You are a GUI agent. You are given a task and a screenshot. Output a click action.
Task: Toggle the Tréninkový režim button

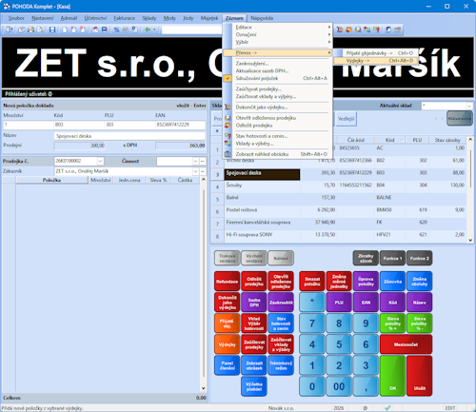[281, 365]
